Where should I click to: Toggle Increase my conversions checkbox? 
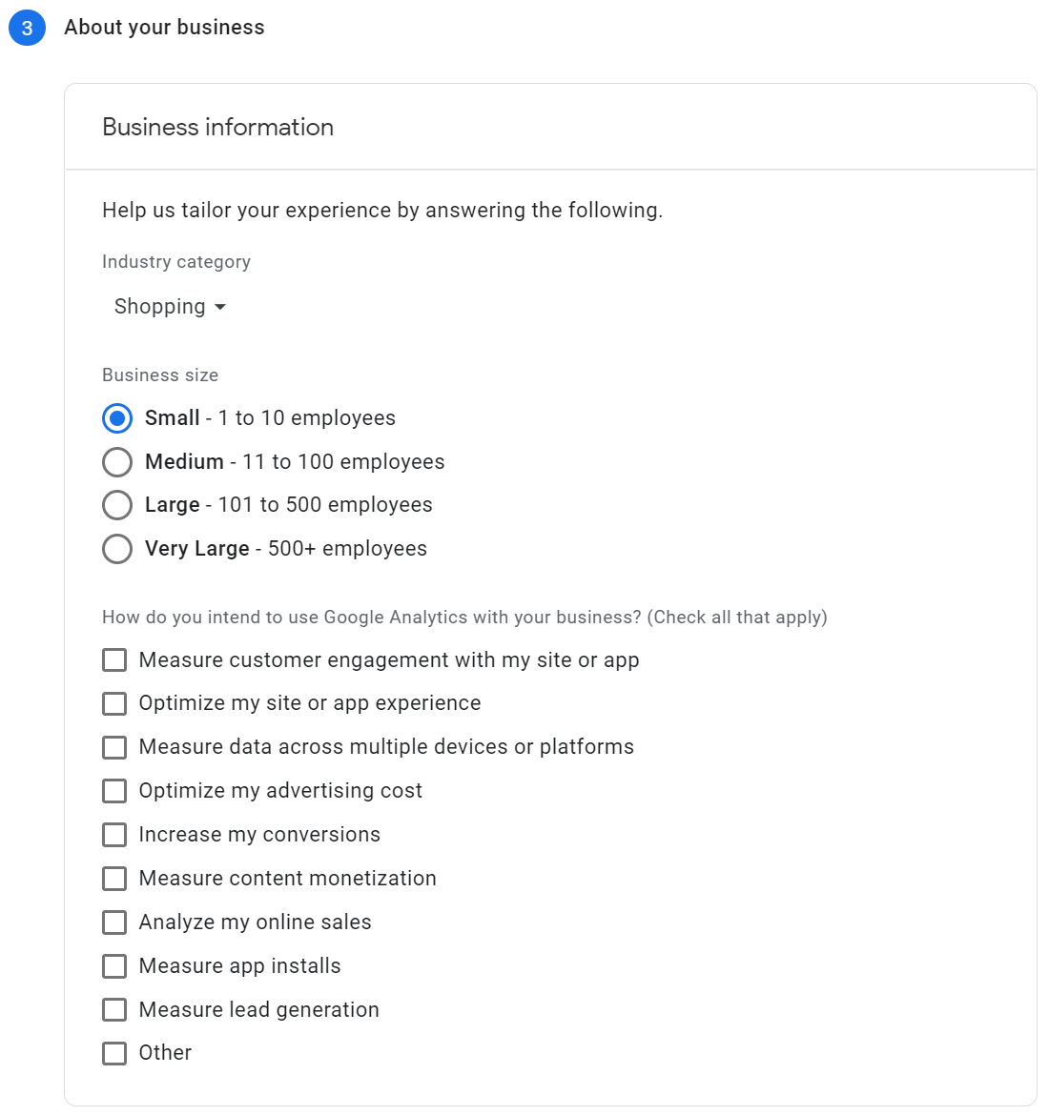click(114, 835)
